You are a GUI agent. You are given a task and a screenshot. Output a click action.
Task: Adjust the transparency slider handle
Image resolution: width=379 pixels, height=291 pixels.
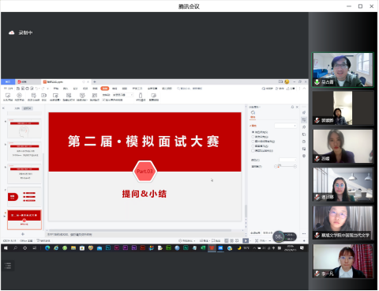pos(278,166)
